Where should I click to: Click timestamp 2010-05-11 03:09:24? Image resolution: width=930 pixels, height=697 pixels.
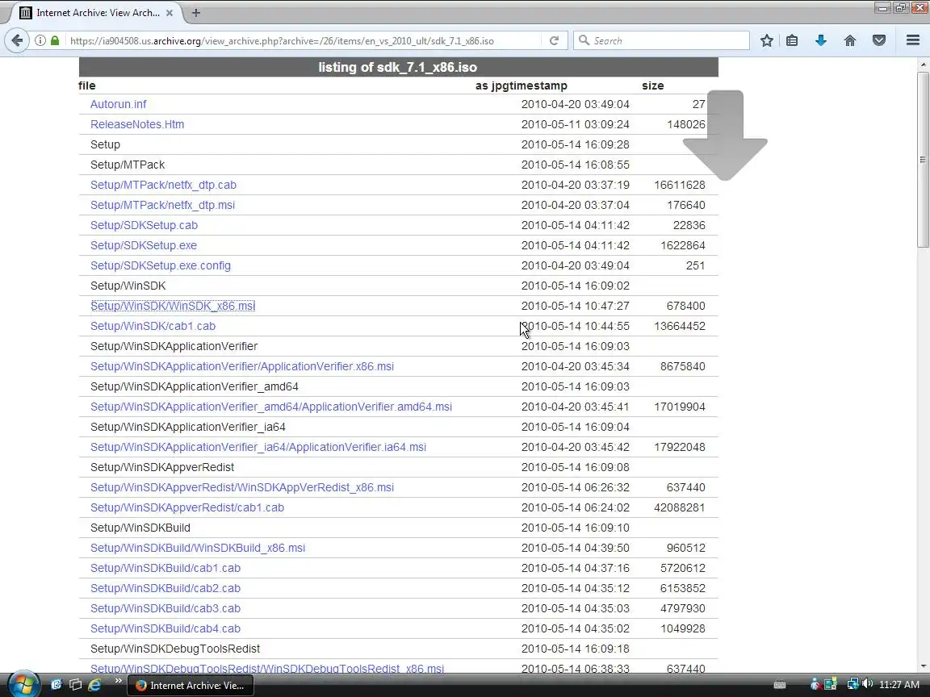coord(576,124)
